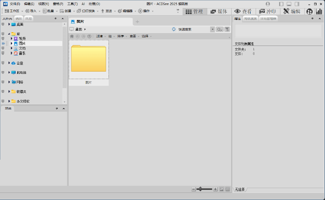Click the funnel filter icon beside search
Viewport: 325px width, 200px height.
(227, 29)
